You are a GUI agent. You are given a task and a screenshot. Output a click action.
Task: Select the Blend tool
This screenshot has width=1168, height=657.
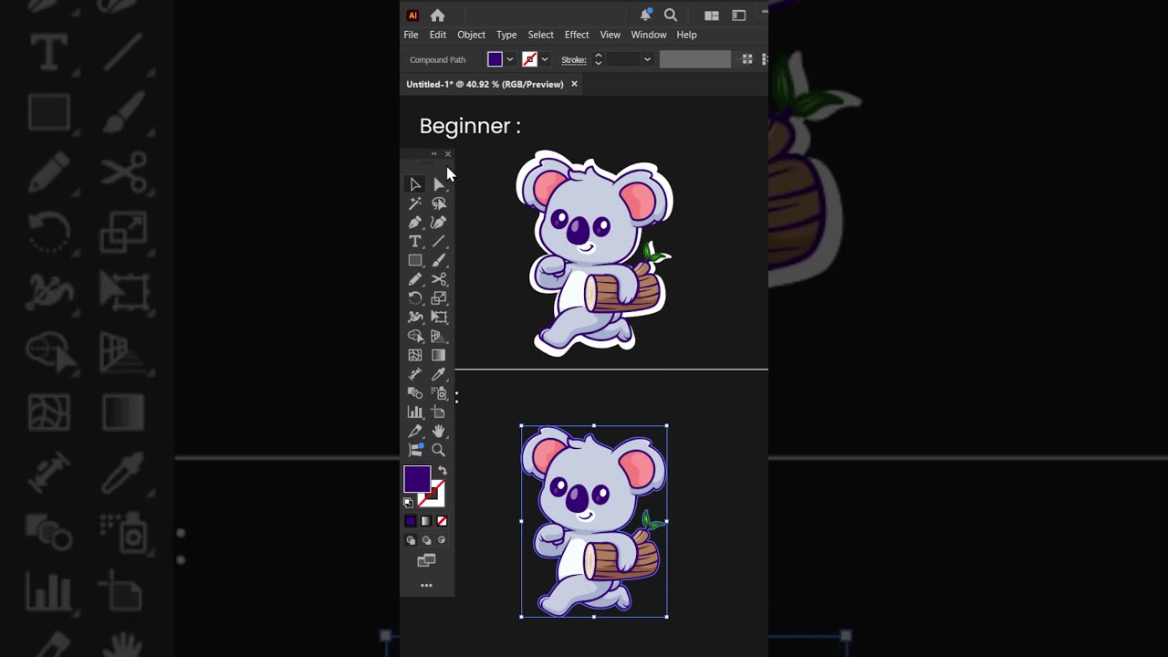click(x=415, y=393)
